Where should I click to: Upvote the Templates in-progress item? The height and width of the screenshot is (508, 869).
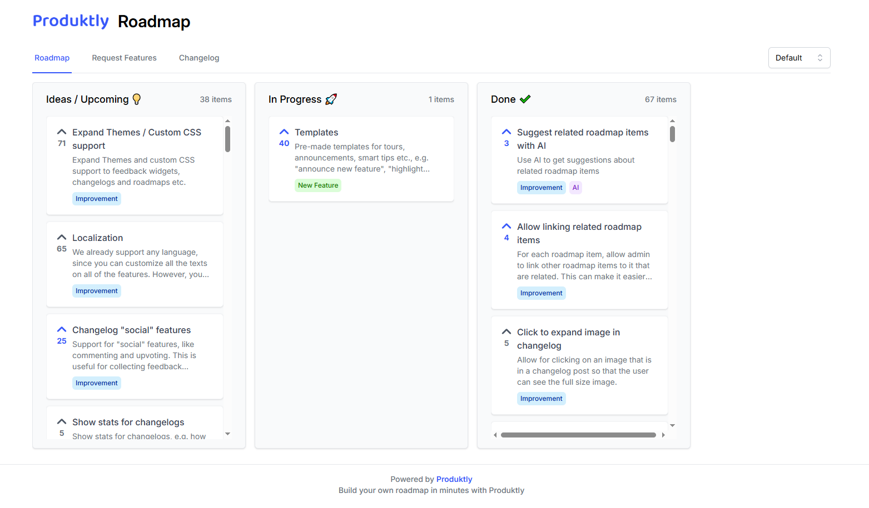pyautogui.click(x=284, y=133)
